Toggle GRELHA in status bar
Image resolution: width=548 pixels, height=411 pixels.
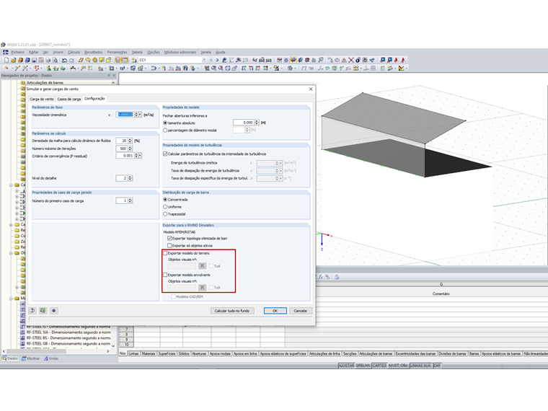pyautogui.click(x=363, y=366)
